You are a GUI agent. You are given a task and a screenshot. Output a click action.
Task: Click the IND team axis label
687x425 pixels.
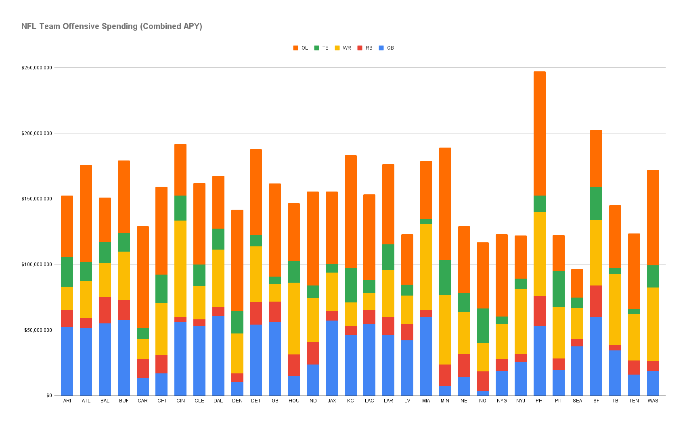(312, 401)
